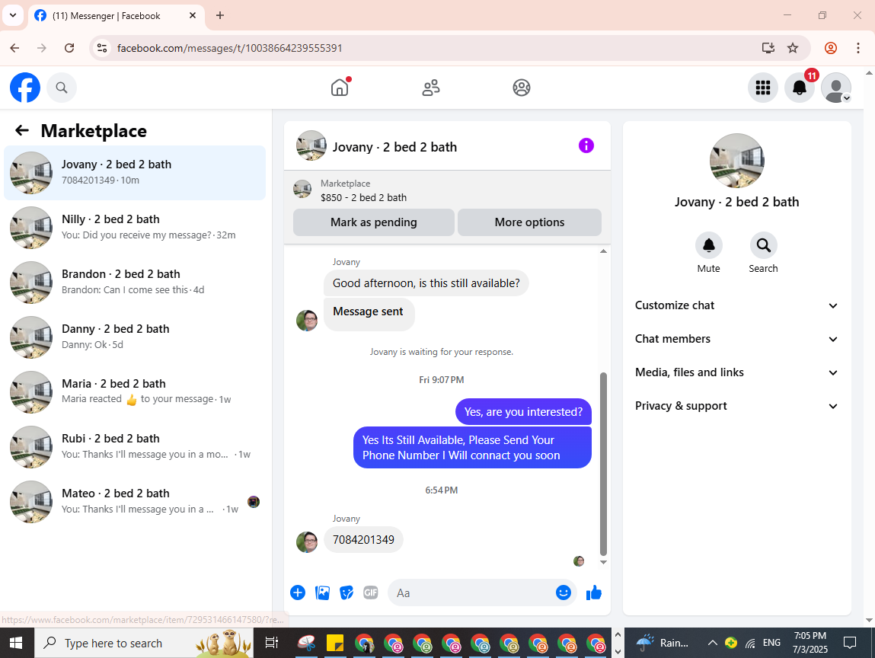Send a thumbs-up like

pos(594,593)
